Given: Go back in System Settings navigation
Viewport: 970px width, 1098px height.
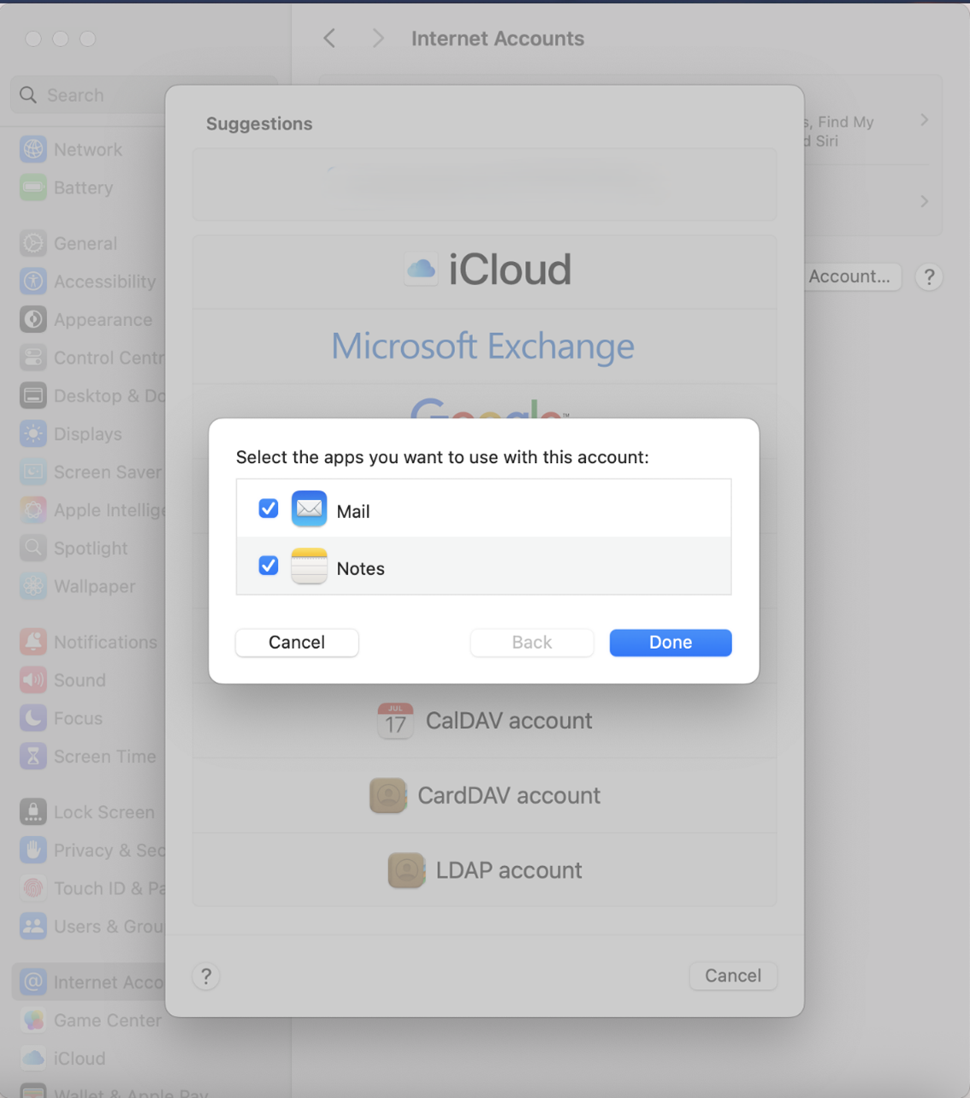Looking at the screenshot, I should (329, 39).
